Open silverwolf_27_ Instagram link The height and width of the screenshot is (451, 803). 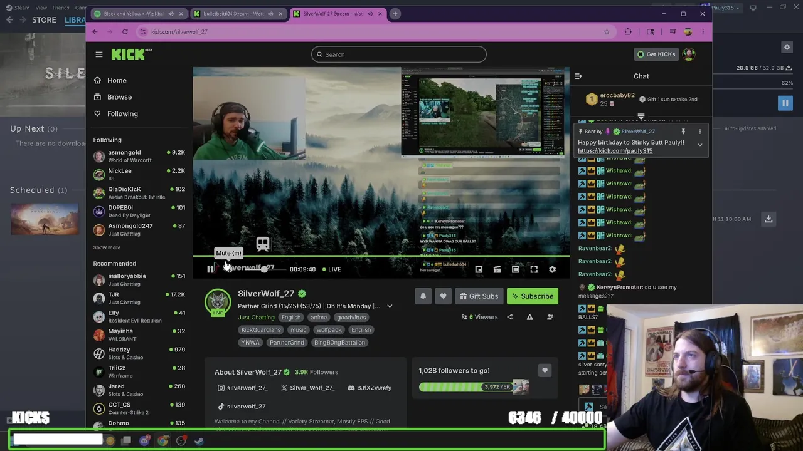[242, 388]
